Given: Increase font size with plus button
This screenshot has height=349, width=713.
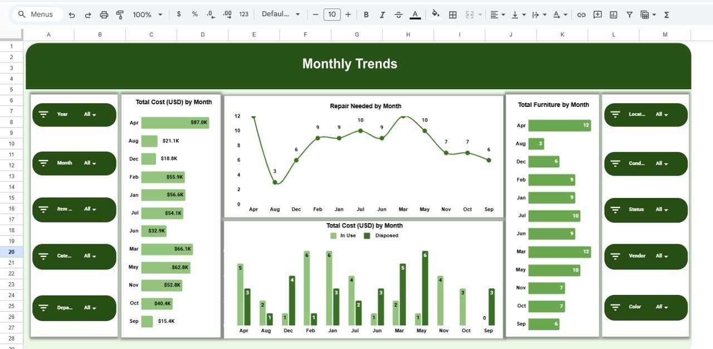Looking at the screenshot, I should [348, 14].
